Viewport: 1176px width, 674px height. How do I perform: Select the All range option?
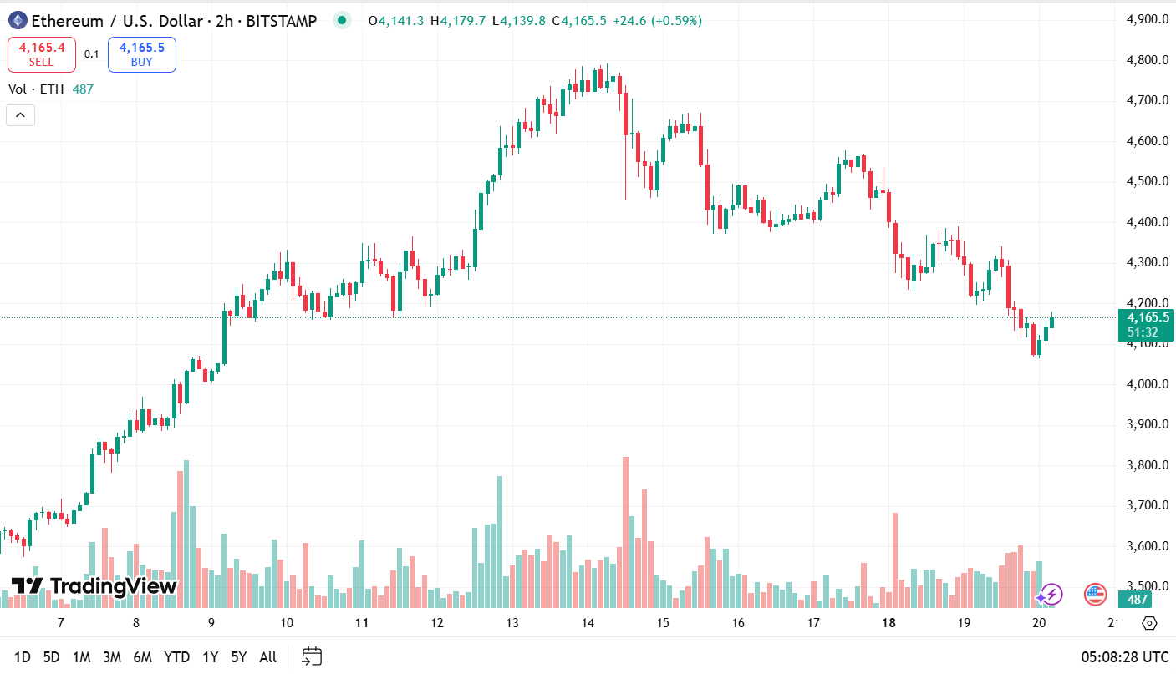pyautogui.click(x=267, y=657)
